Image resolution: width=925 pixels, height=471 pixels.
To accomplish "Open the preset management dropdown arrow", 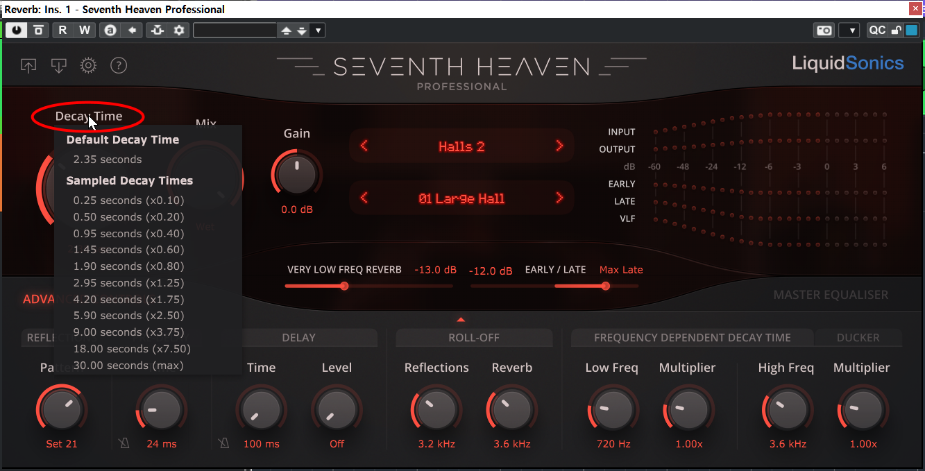I will point(318,31).
